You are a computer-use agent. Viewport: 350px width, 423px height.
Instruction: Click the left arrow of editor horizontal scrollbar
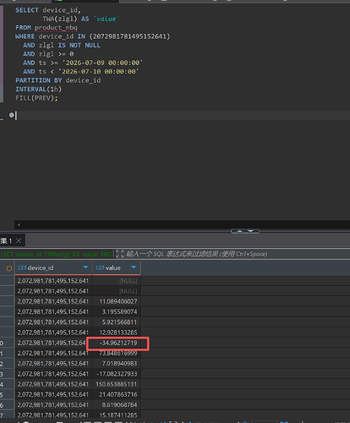point(19,225)
